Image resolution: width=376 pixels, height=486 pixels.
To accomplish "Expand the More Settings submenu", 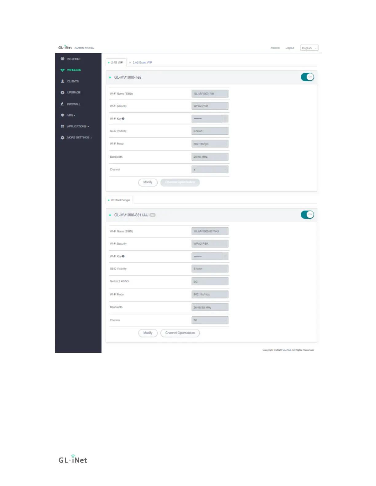I will point(80,138).
